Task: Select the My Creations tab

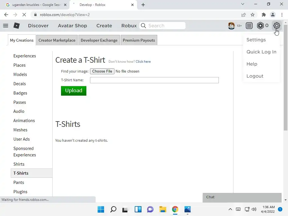Action: (22, 40)
